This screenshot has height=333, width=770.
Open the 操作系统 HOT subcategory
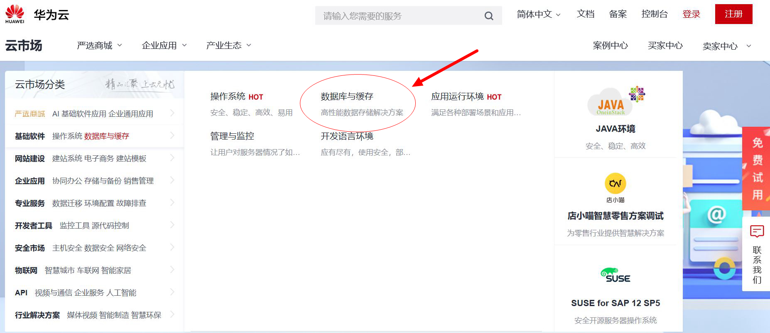(x=236, y=97)
